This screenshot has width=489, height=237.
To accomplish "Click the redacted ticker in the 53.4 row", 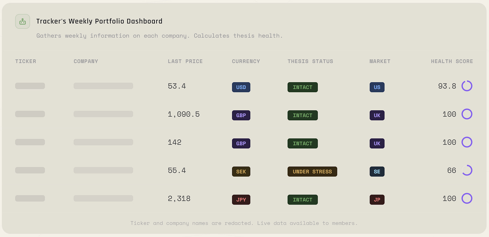I will pos(30,86).
